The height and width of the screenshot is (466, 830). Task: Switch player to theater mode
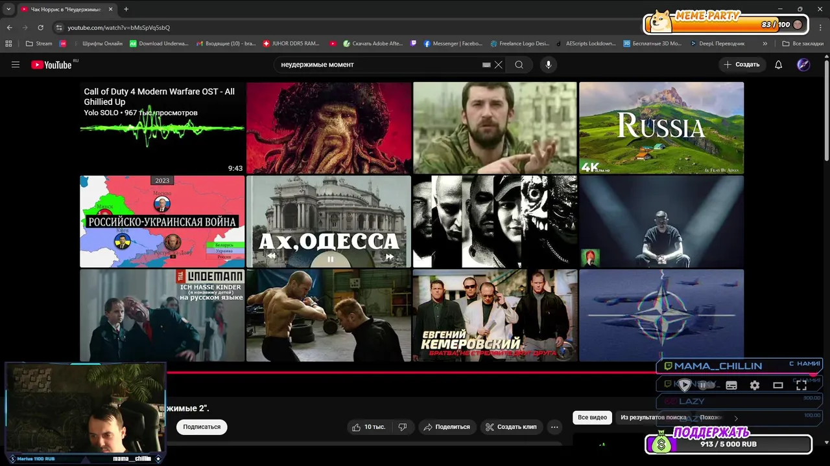(x=778, y=385)
